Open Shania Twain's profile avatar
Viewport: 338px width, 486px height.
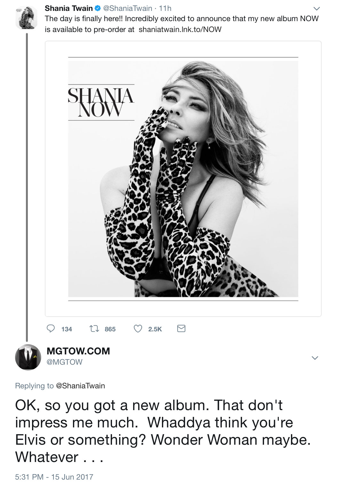(27, 18)
